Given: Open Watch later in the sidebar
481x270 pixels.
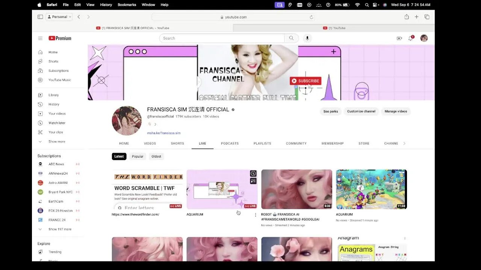Looking at the screenshot, I should click(57, 123).
